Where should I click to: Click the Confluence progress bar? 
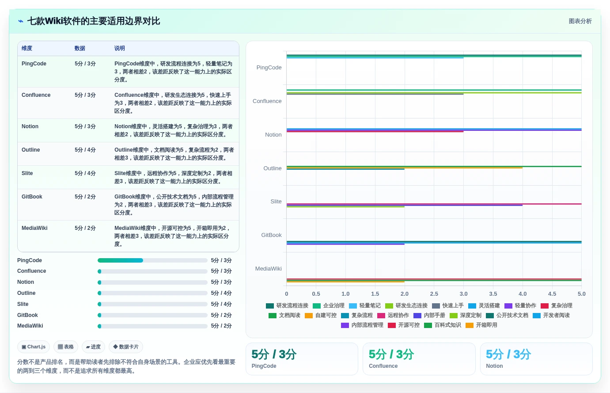tap(152, 271)
